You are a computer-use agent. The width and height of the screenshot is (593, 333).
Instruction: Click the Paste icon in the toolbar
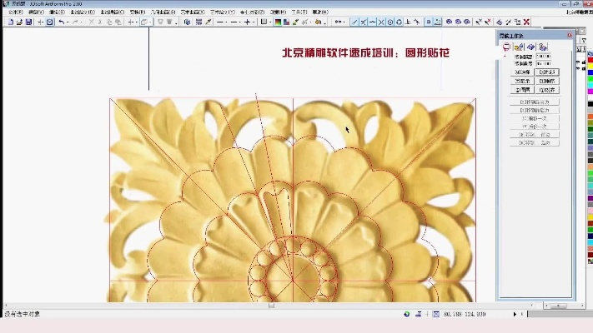[118, 22]
